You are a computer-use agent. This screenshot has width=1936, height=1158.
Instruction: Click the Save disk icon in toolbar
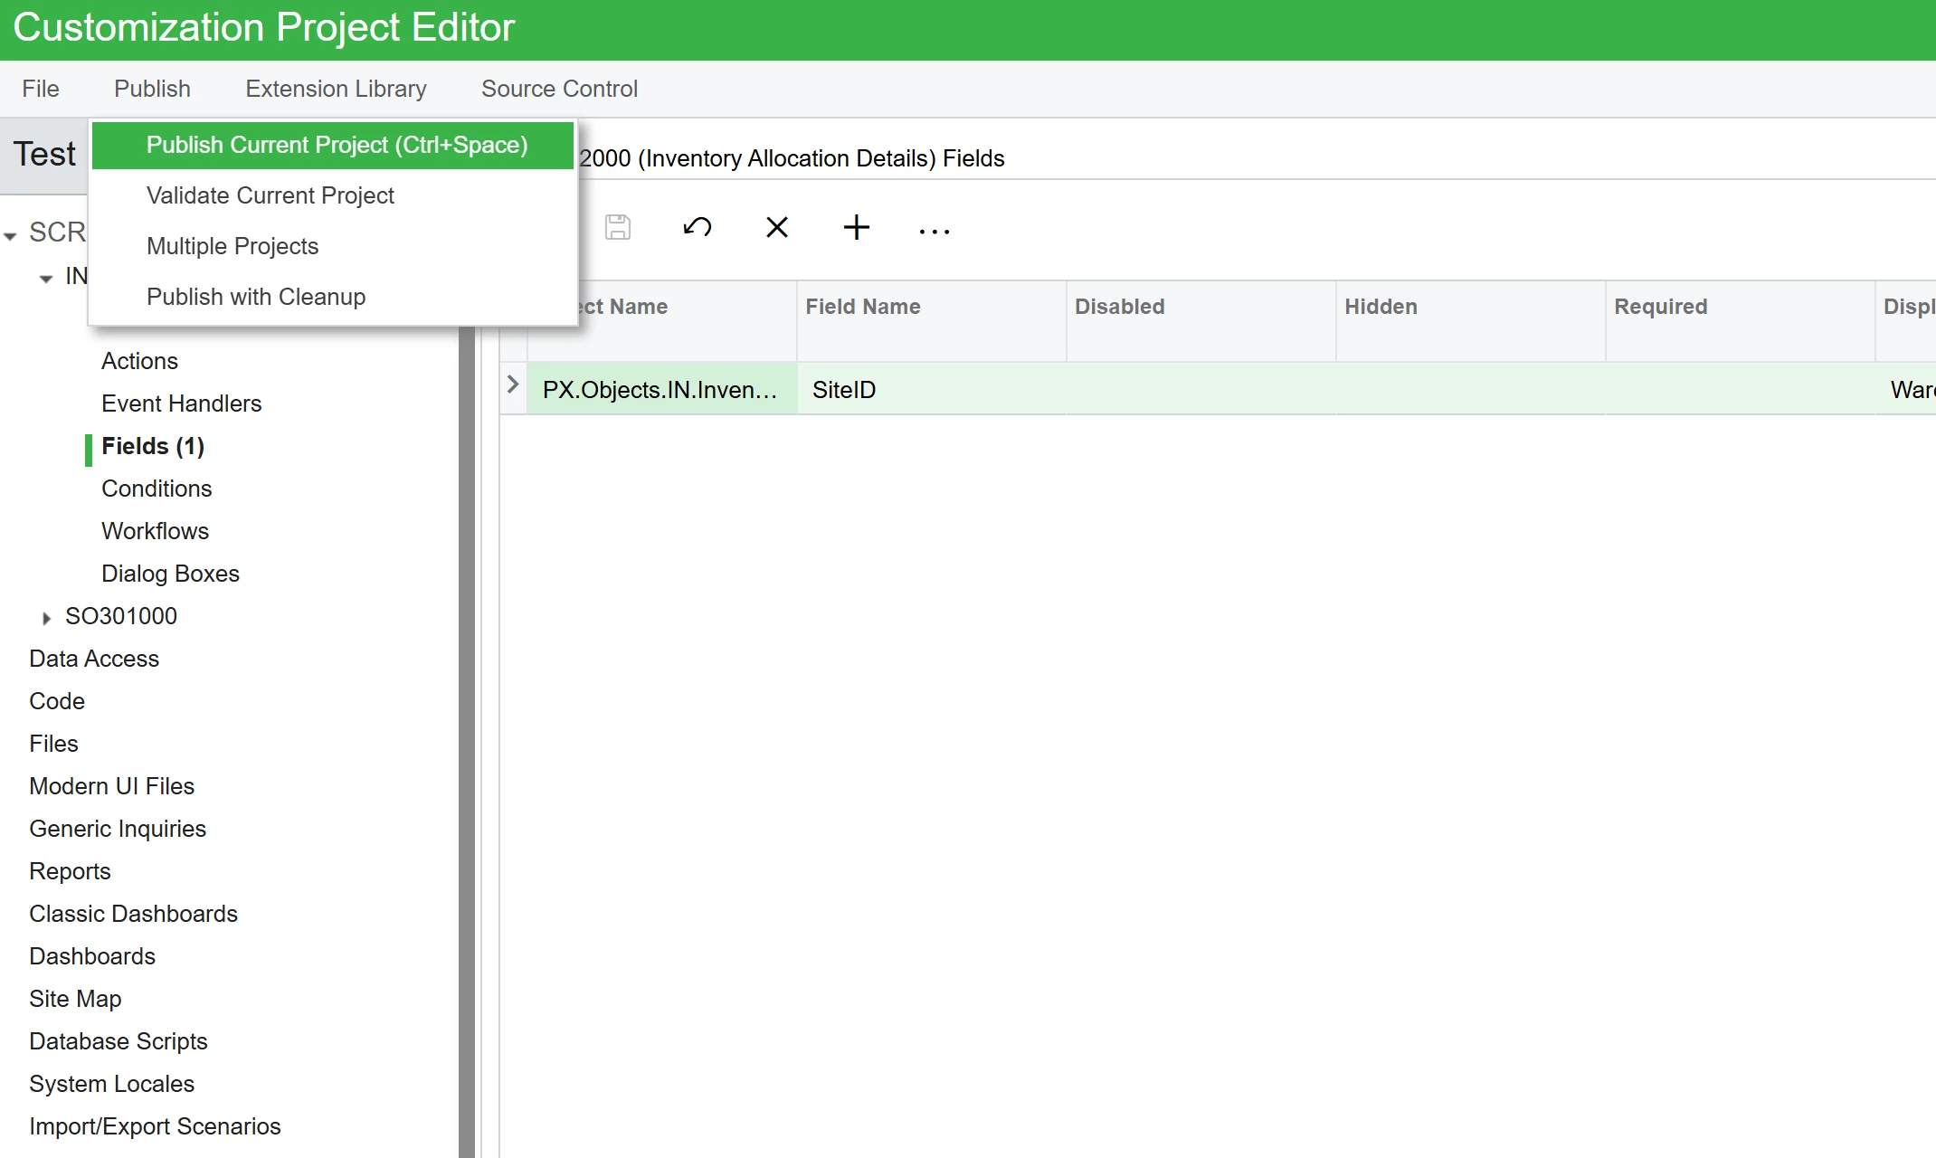[x=618, y=227]
